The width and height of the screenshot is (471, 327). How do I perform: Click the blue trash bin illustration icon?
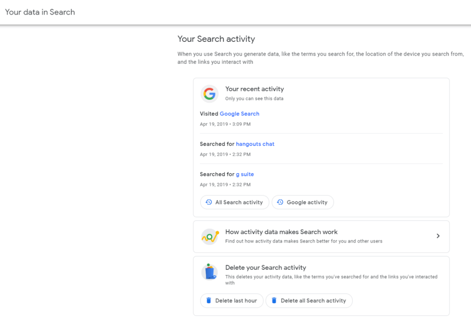point(210,272)
